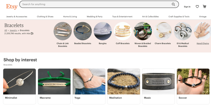This screenshot has width=211, height=106.
Task: Click the Sign in button
Action: 187,7
